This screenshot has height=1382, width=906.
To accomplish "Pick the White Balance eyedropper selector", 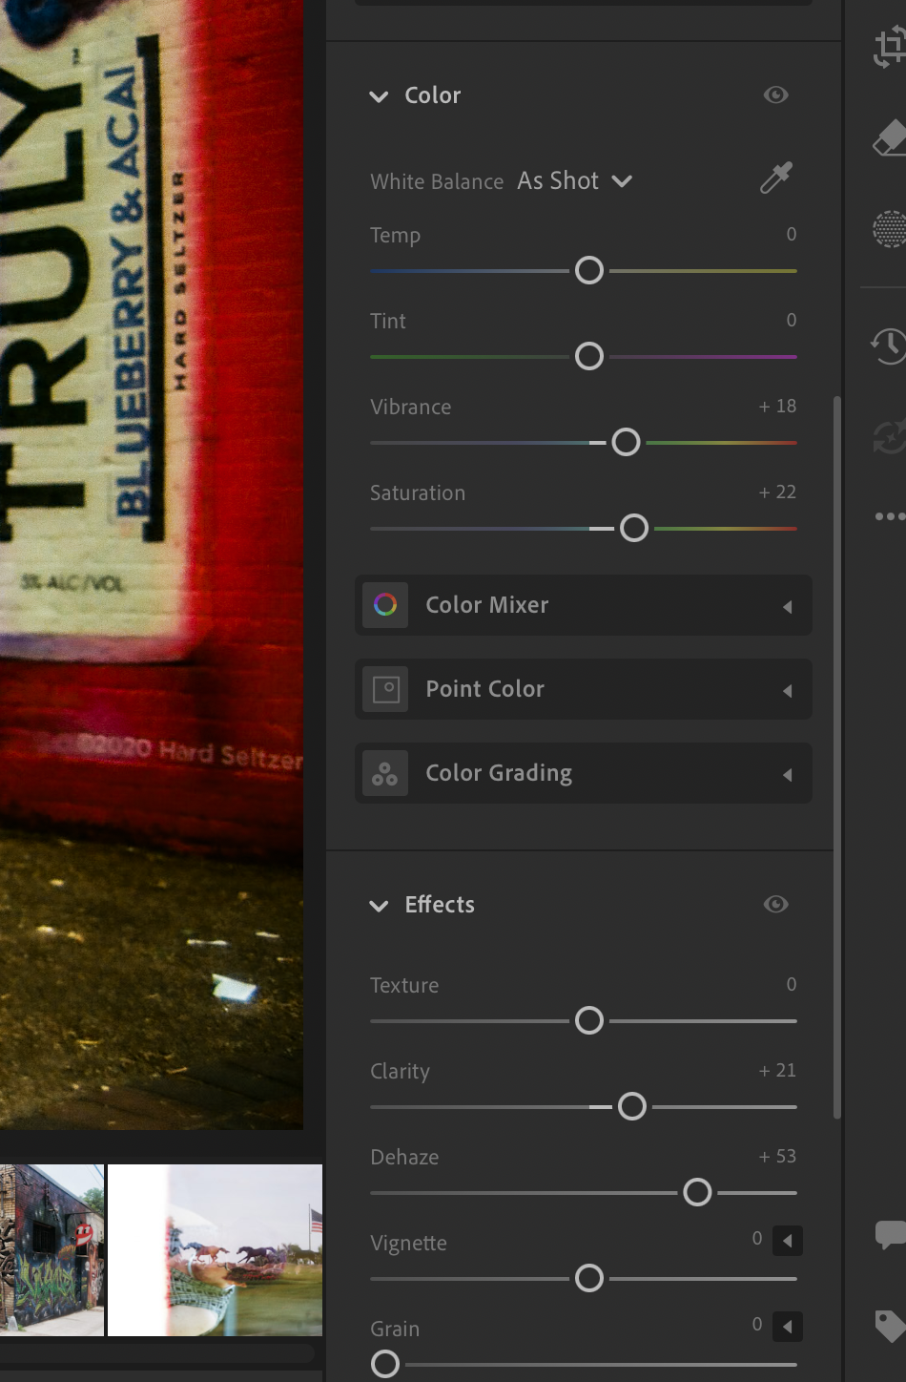I will [x=775, y=178].
